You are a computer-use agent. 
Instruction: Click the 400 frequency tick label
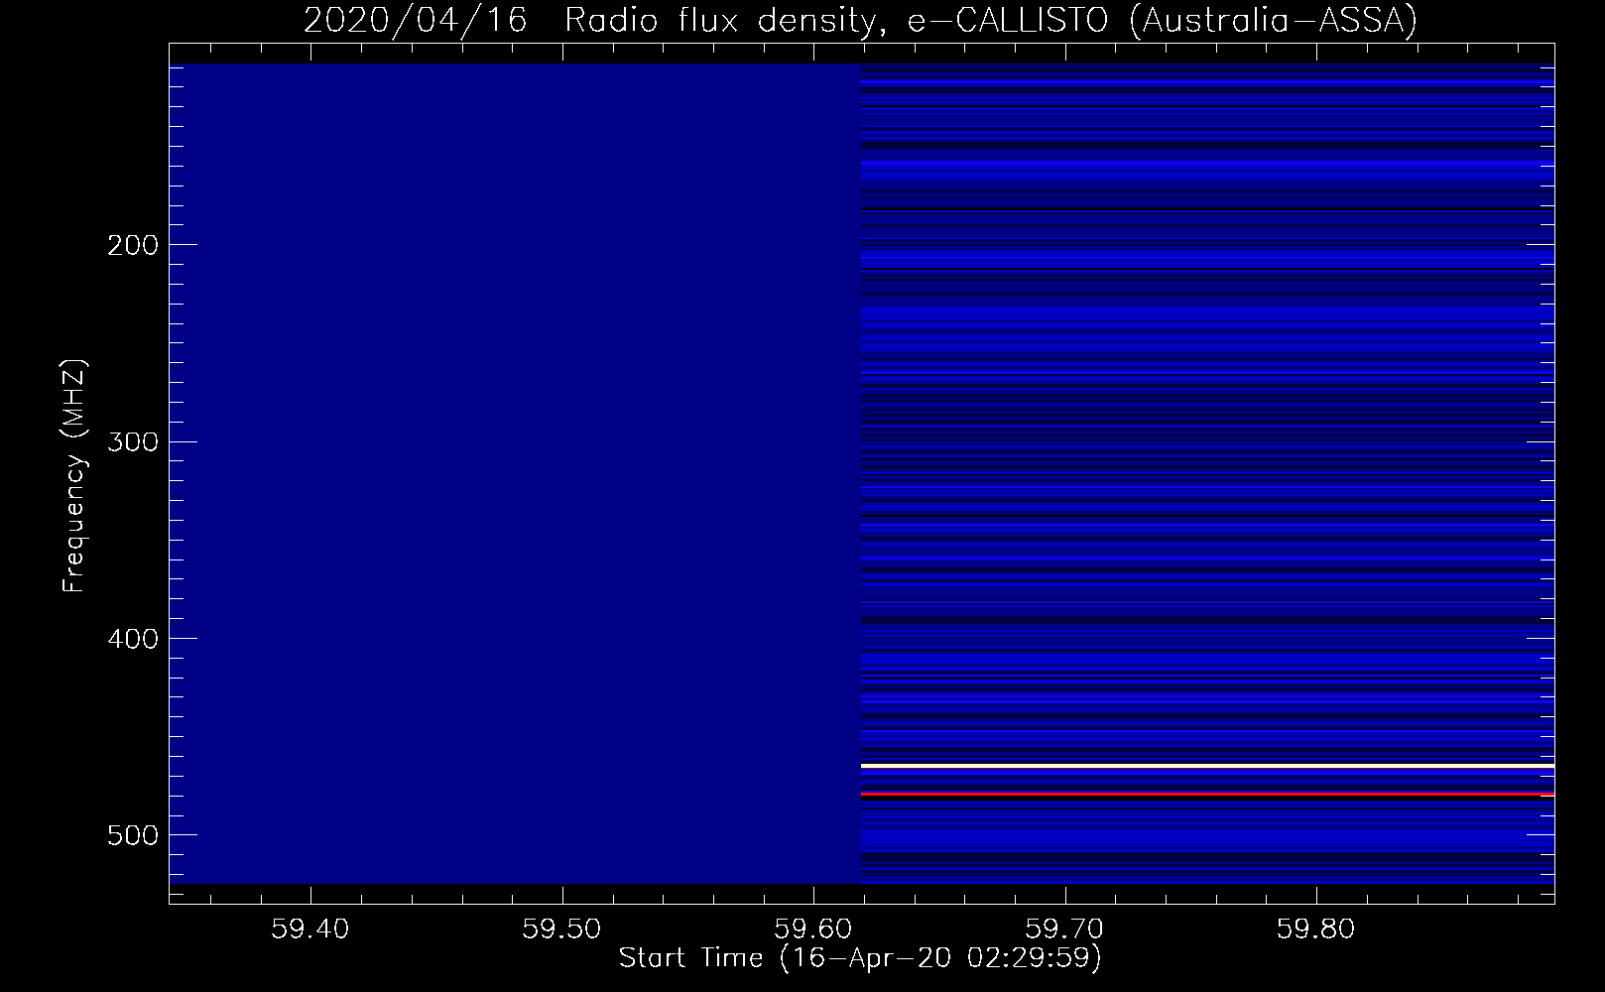pos(132,638)
